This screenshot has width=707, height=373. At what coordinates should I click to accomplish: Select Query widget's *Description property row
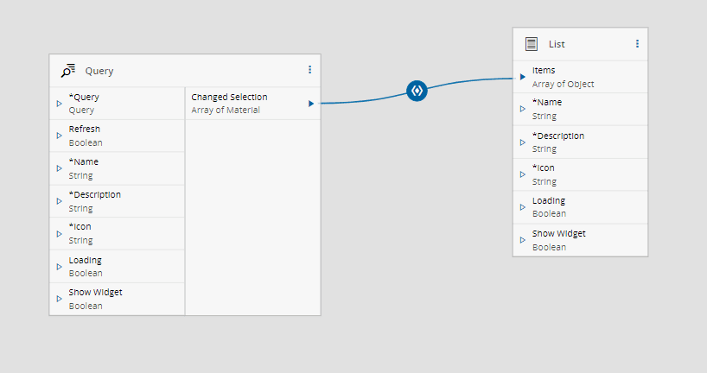click(117, 201)
